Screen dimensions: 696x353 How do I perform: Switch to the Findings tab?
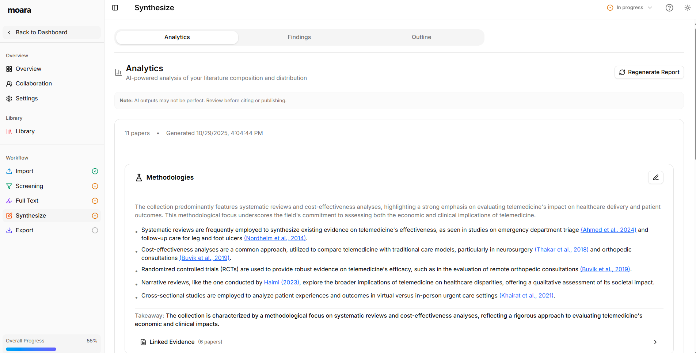click(299, 37)
